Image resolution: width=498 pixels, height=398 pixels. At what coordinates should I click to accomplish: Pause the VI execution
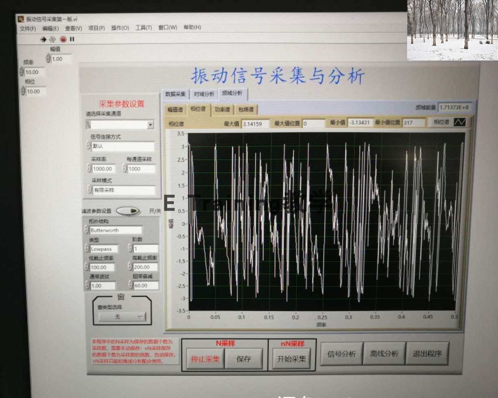pos(71,39)
